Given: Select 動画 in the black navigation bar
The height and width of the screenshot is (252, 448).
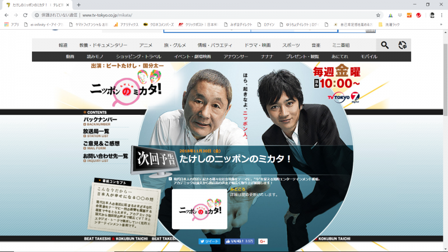Looking at the screenshot, I should coord(70,57).
